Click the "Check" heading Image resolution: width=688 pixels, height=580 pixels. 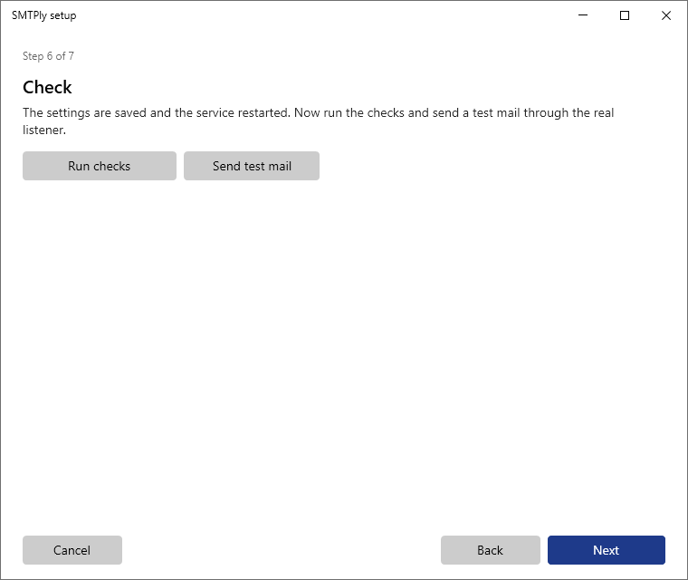point(47,87)
